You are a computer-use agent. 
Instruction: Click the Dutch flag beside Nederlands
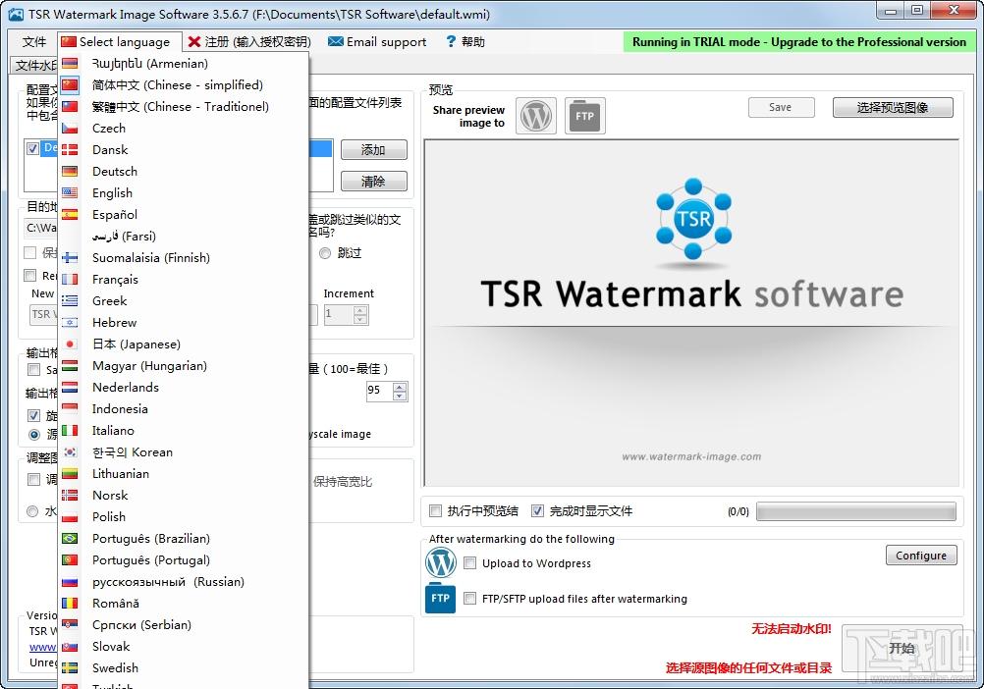click(70, 388)
